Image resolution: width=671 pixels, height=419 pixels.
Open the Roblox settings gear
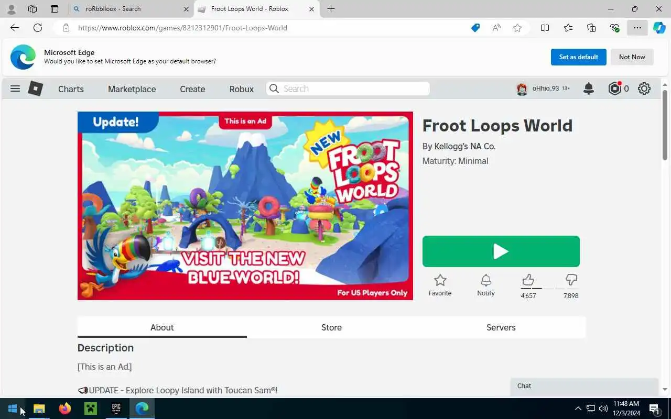[644, 89]
